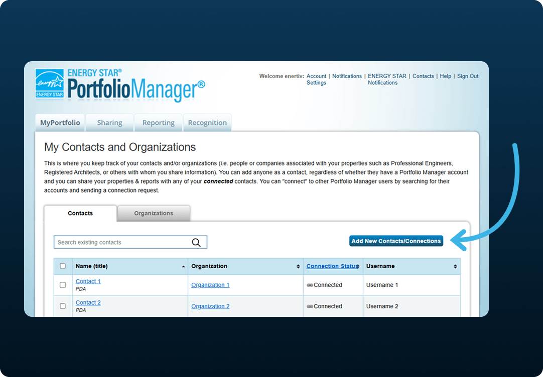Click the Welcome enertiv text

pyautogui.click(x=282, y=76)
